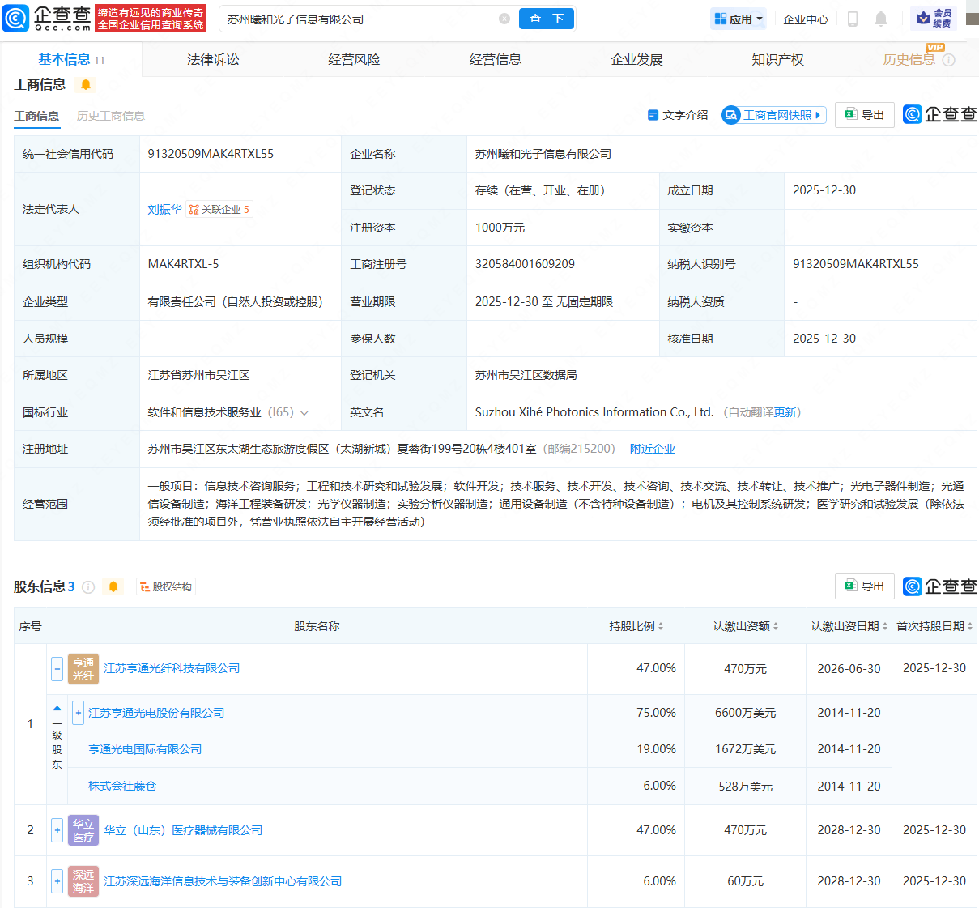Image resolution: width=979 pixels, height=908 pixels.
Task: Clear the search box with the X icon
Action: (x=504, y=19)
